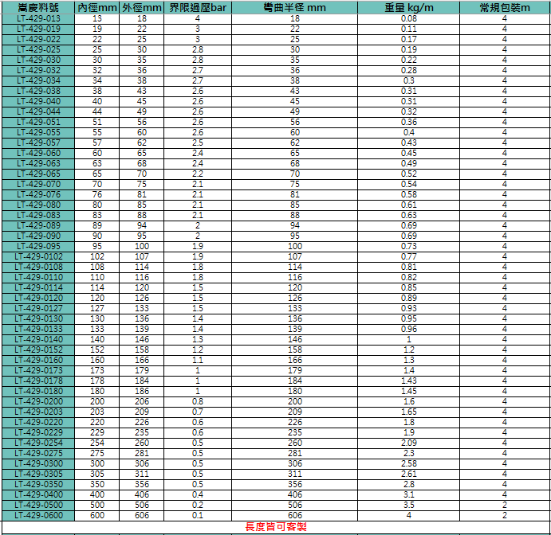This screenshot has height=535, width=551.
Task: Select part number LT-429-0127
Action: 38,308
